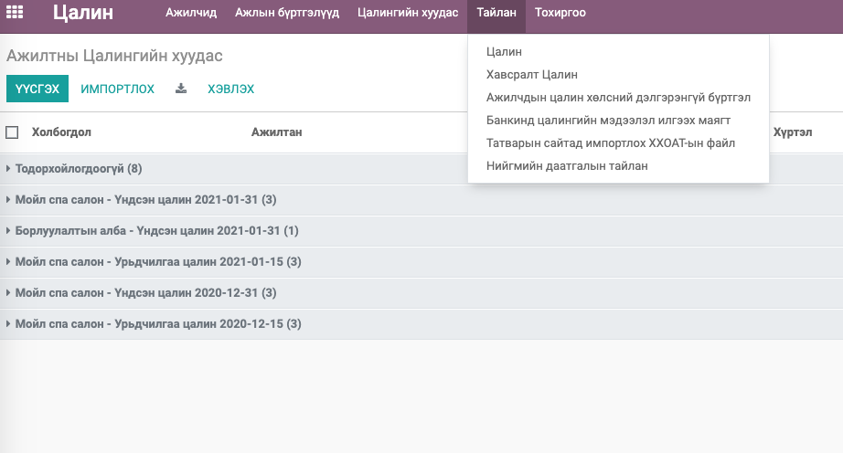Image resolution: width=843 pixels, height=453 pixels.
Task: Click the download export icon
Action: [181, 89]
